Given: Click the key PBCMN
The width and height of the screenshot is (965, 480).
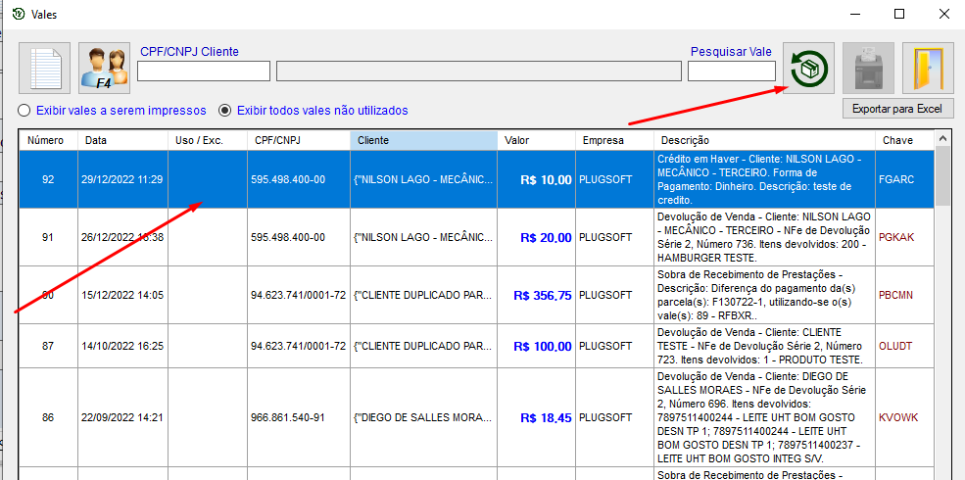Looking at the screenshot, I should tap(896, 295).
